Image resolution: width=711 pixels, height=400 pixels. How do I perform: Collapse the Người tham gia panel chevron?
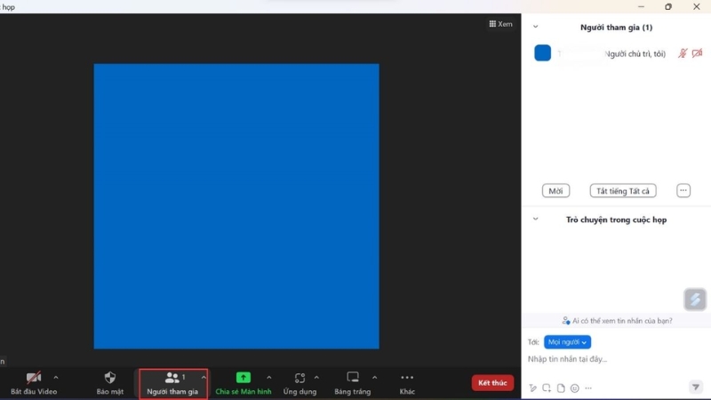click(535, 27)
